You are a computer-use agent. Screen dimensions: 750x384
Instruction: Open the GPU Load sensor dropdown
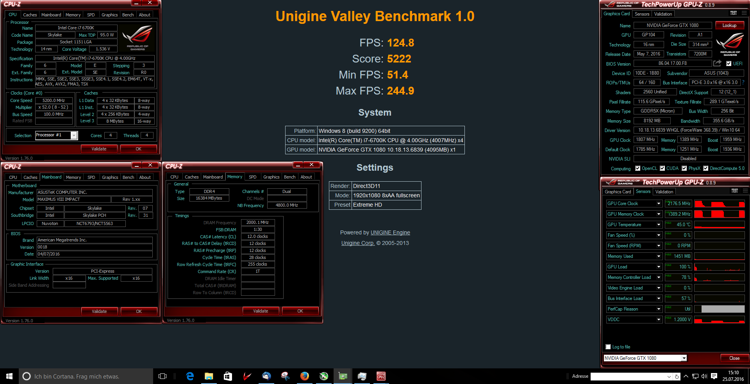click(659, 267)
